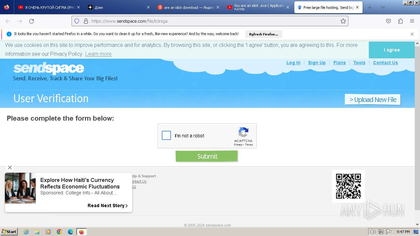Save page to Pocket
The height and width of the screenshot is (236, 420).
388,21
